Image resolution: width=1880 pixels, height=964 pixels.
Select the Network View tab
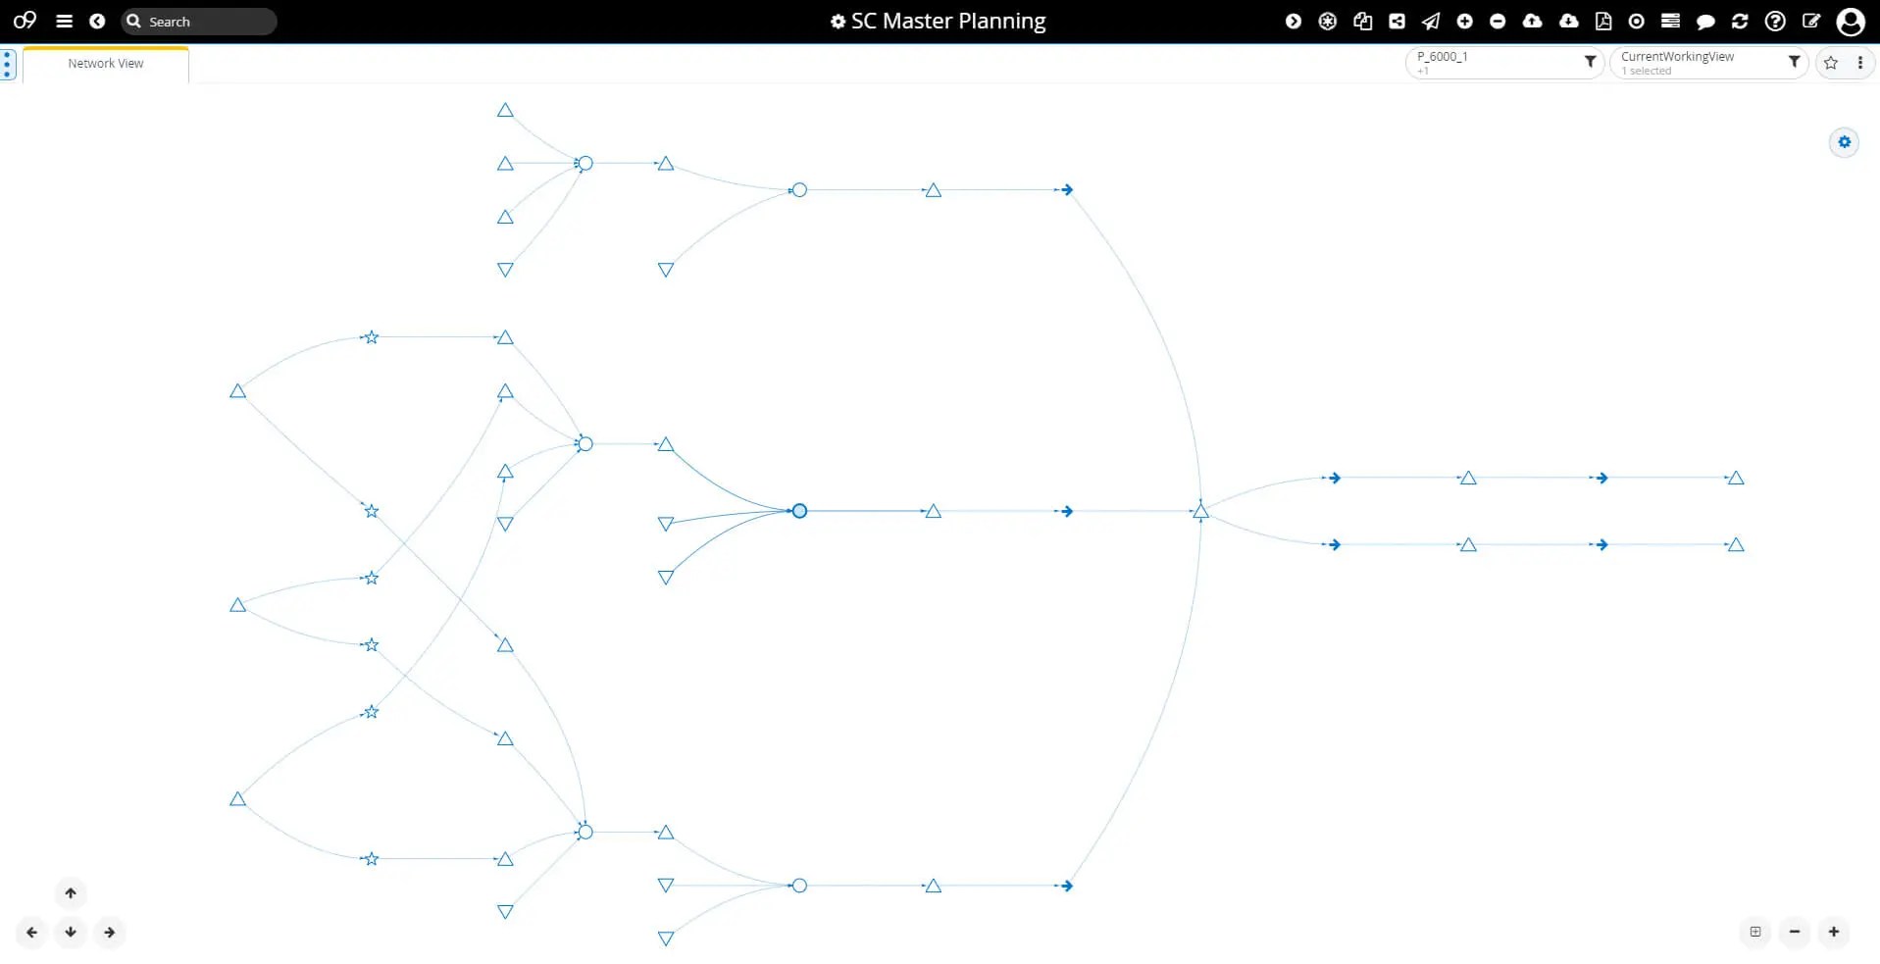(106, 64)
